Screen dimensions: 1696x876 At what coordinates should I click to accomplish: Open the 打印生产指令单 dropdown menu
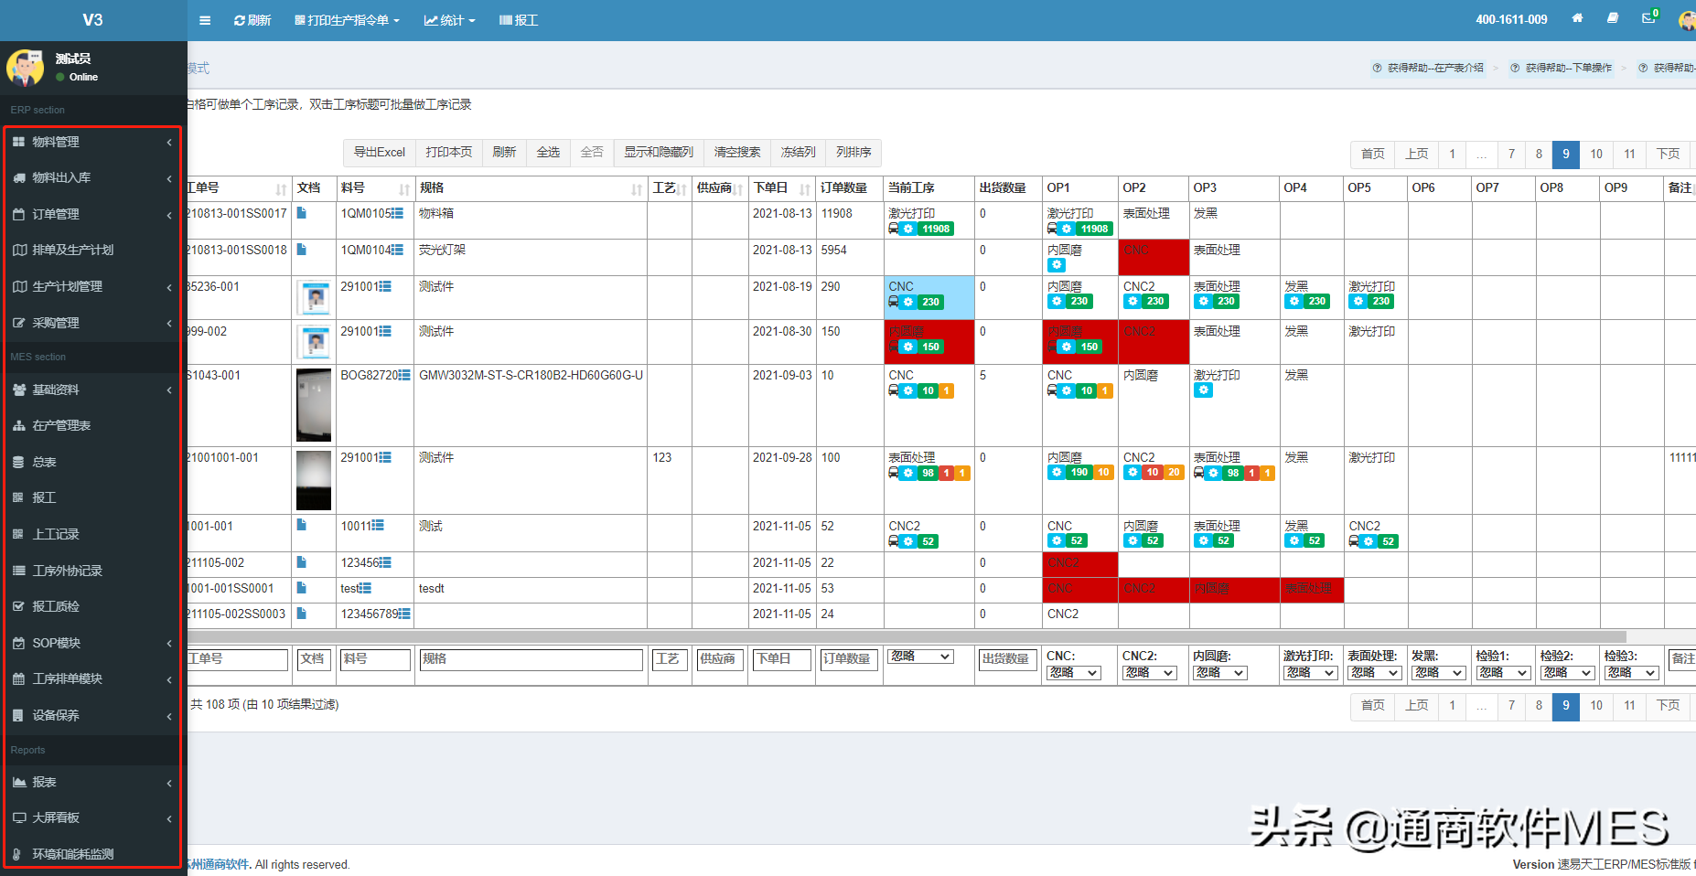click(x=347, y=20)
